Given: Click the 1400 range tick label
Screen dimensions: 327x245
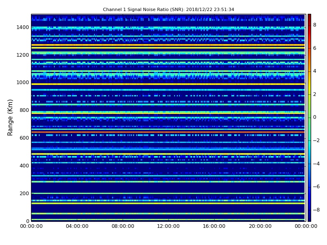Looking at the screenshot, I should click(x=23, y=27).
